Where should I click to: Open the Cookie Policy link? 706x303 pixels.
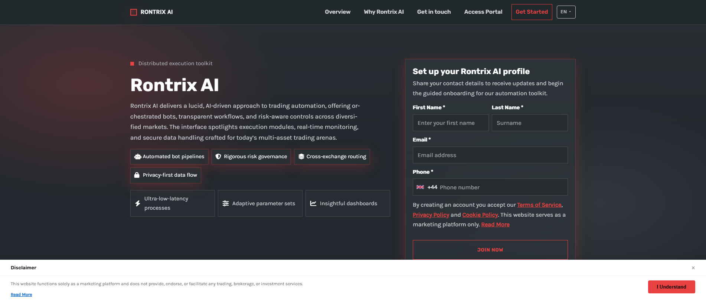pos(480,215)
